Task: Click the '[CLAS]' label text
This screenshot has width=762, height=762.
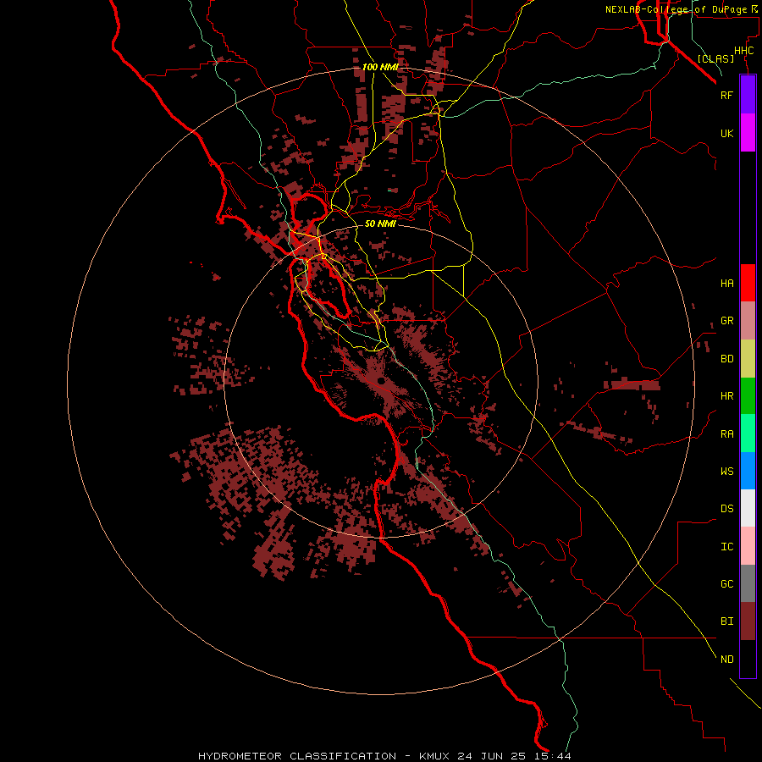Action: click(x=715, y=58)
